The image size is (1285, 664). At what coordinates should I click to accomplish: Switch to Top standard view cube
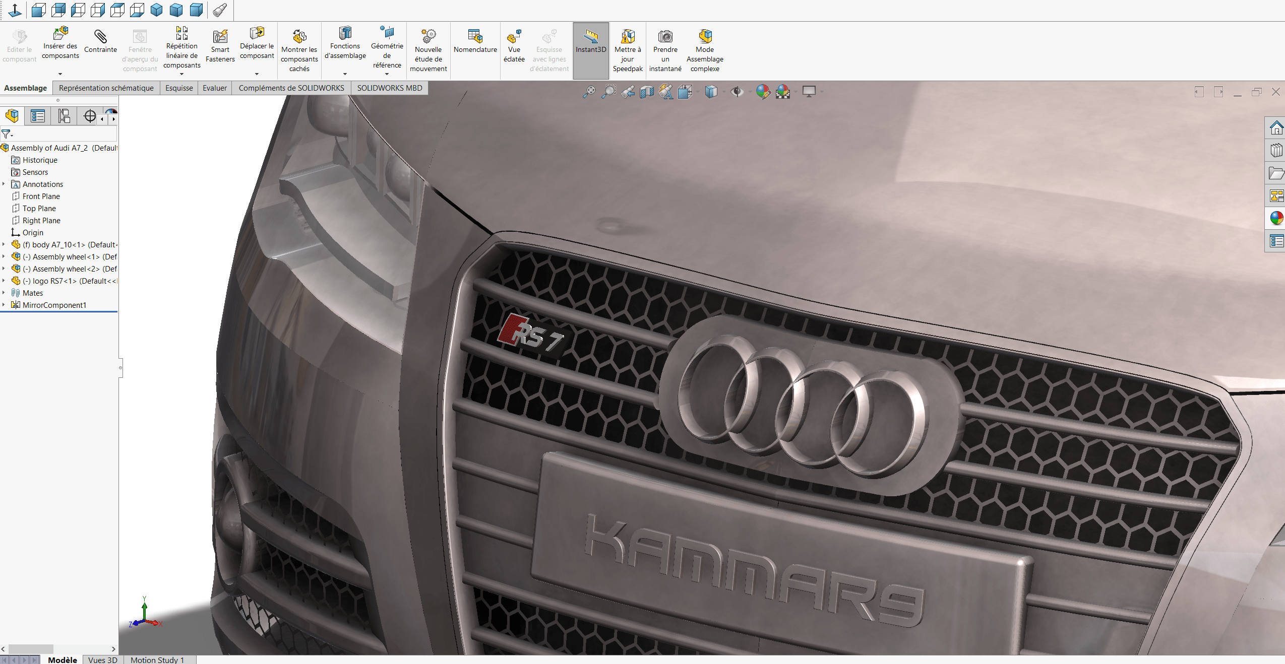pos(117,10)
